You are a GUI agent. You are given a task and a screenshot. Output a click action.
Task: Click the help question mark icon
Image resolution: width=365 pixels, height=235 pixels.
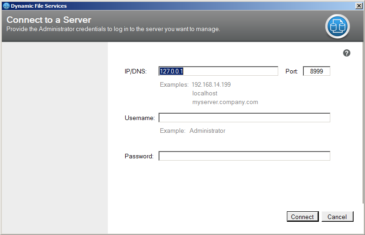(x=346, y=53)
